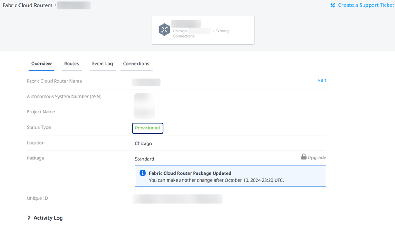Click the Unique ID label
This screenshot has width=395, height=227.
click(37, 198)
